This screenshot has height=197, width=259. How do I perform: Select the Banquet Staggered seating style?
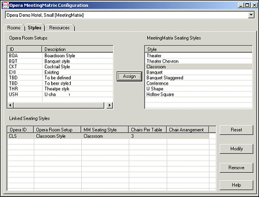(198, 78)
